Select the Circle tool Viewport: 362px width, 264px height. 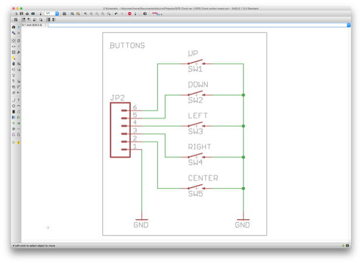point(13,106)
